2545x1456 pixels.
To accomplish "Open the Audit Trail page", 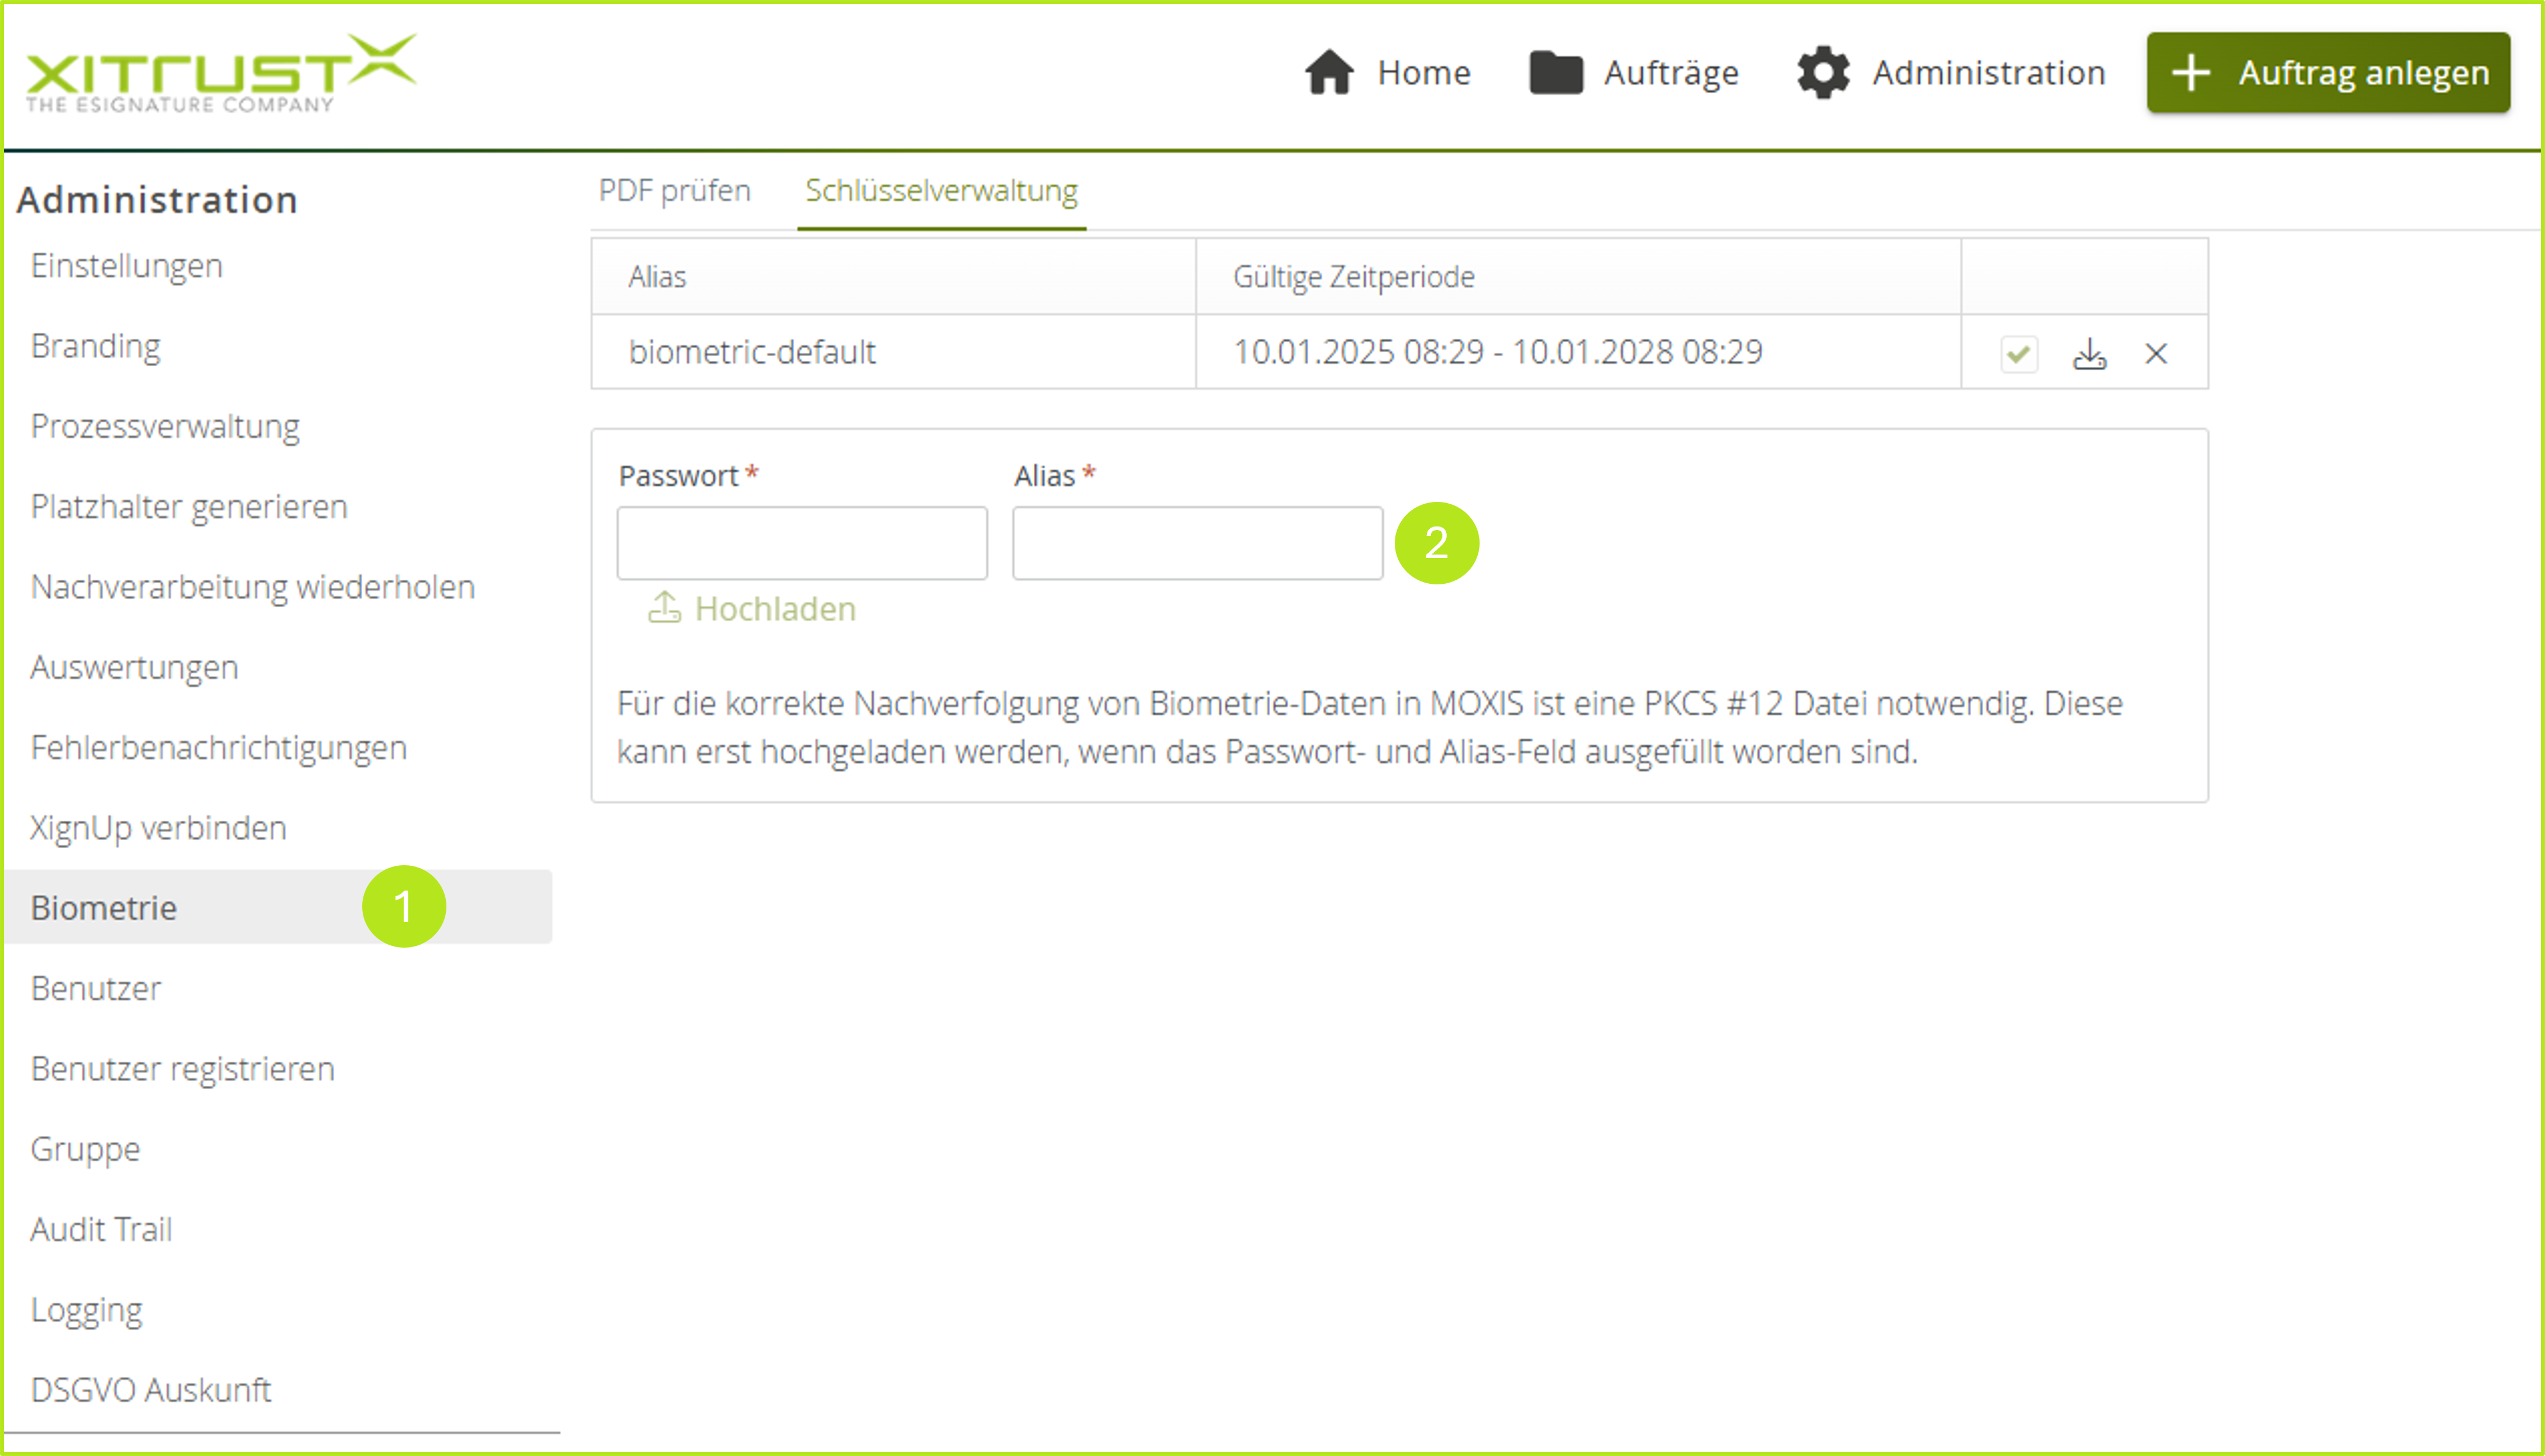I will pyautogui.click(x=101, y=1229).
